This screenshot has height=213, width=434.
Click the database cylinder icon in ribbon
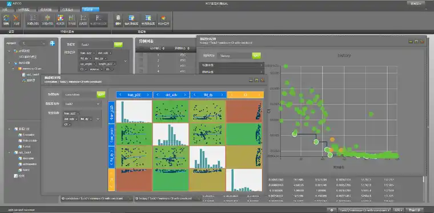click(x=118, y=20)
